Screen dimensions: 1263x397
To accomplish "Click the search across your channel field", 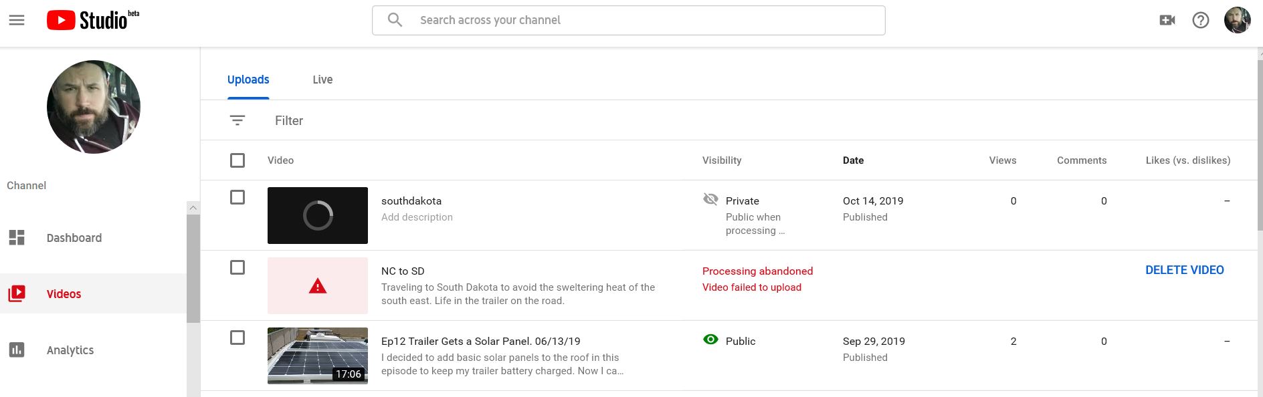I will (629, 20).
